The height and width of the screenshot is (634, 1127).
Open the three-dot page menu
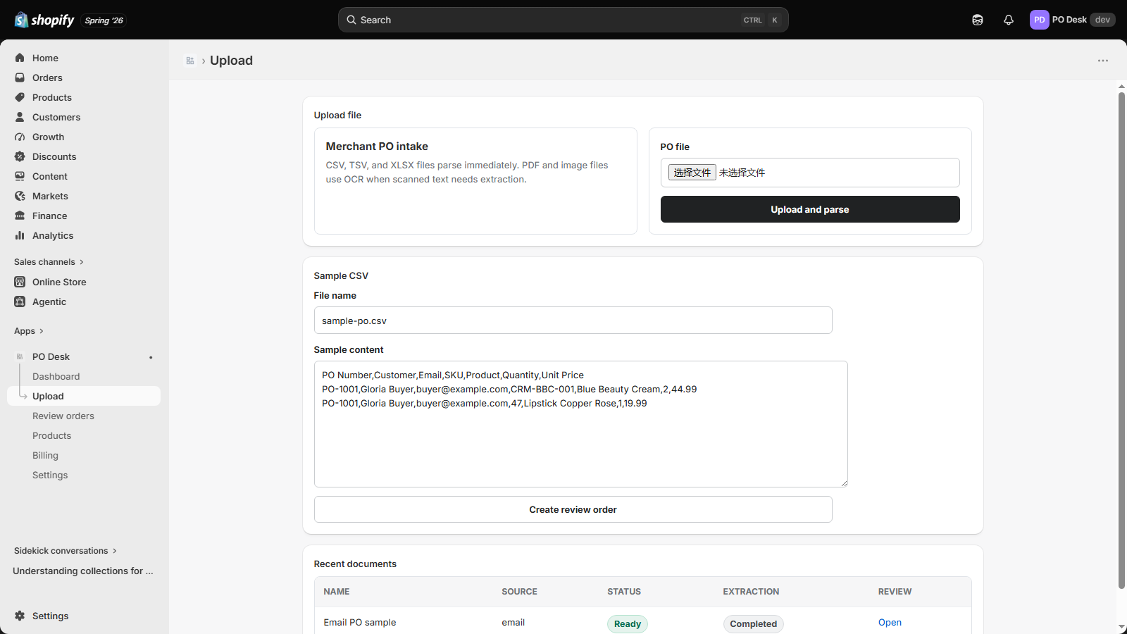pos(1103,61)
